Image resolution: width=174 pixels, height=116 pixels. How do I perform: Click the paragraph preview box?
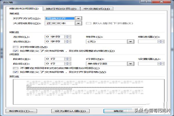tap(89, 92)
